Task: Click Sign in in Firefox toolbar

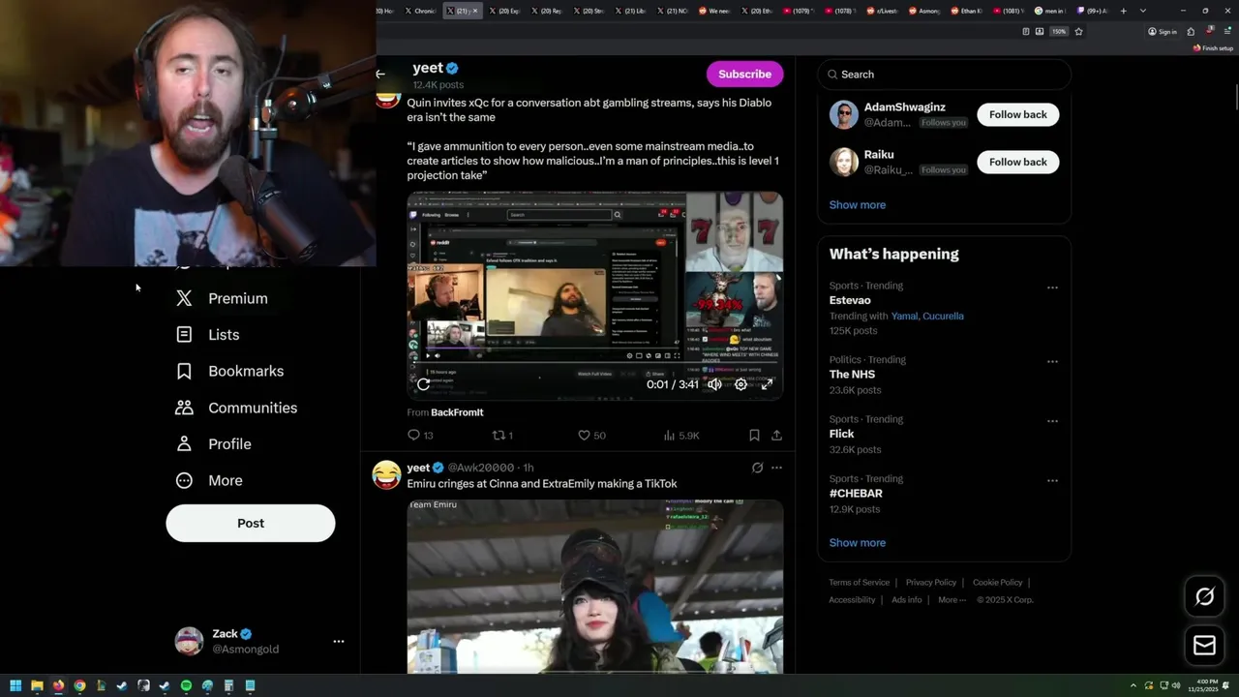Action: (x=1163, y=31)
